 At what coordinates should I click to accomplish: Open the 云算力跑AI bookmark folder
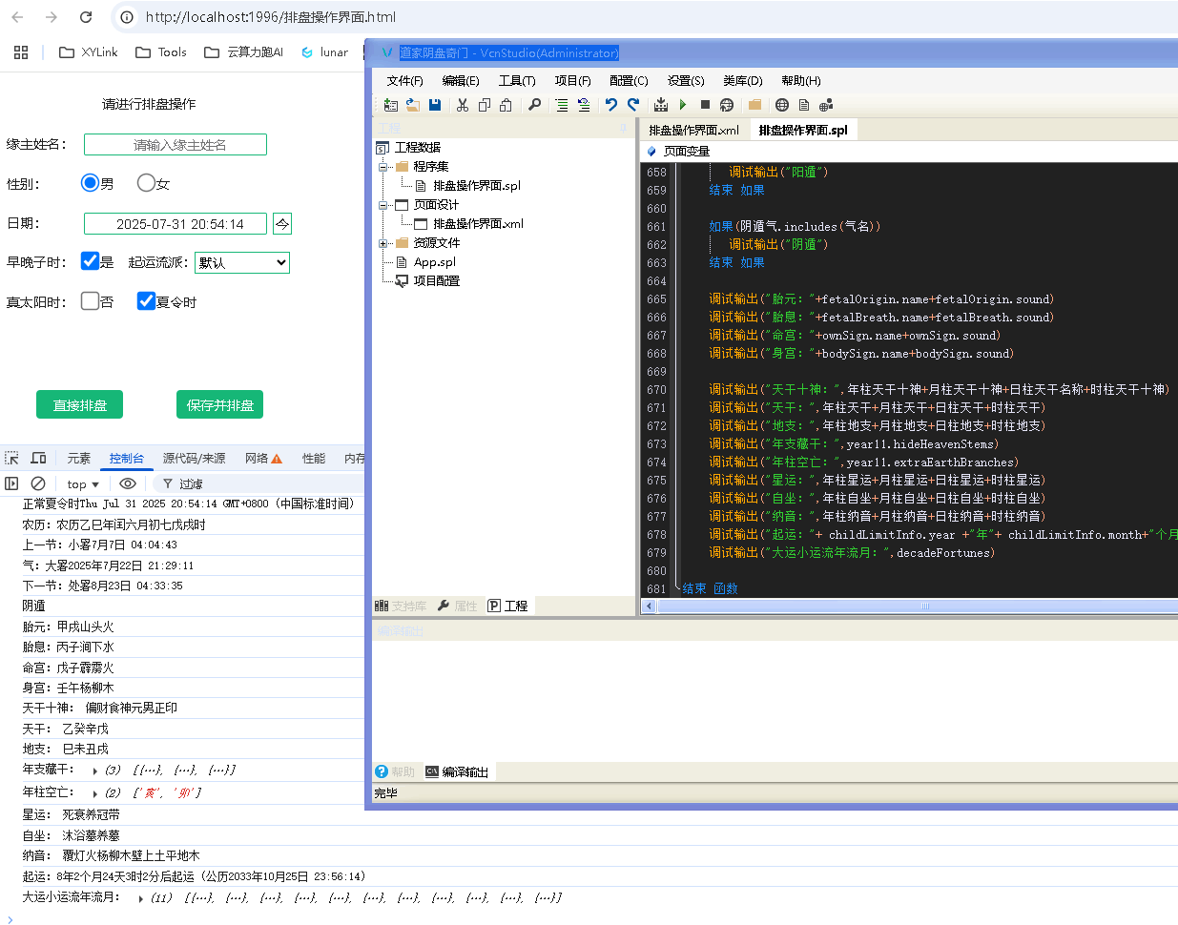(244, 52)
